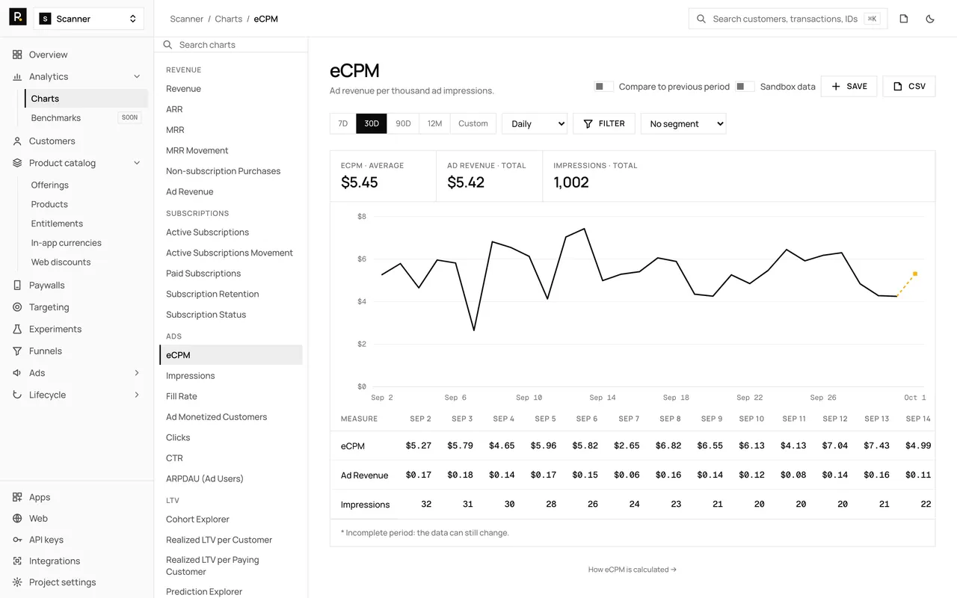This screenshot has width=957, height=598.
Task: Click the Product catalog layers icon
Action: (17, 163)
